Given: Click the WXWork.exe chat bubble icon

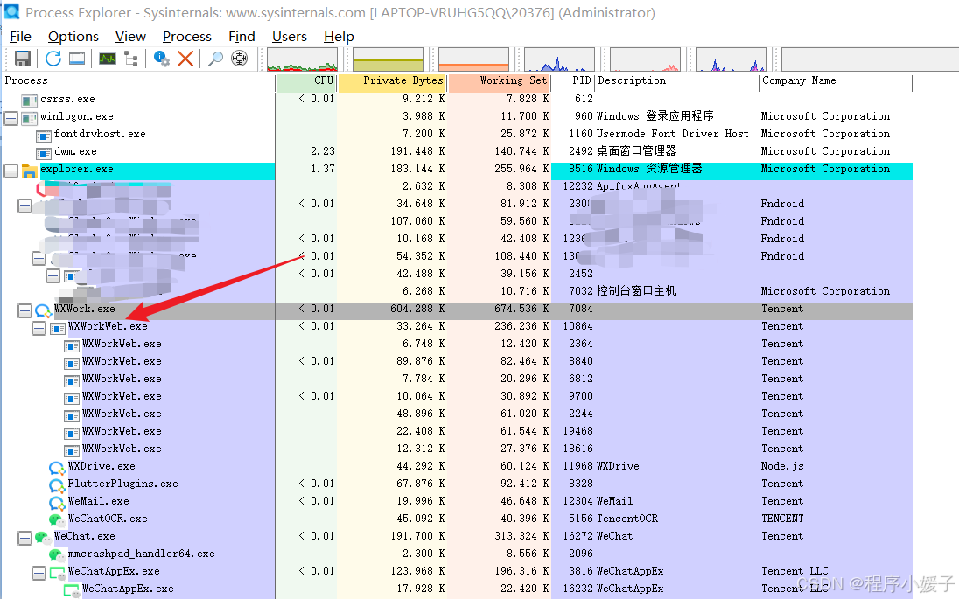Looking at the screenshot, I should coord(44,310).
